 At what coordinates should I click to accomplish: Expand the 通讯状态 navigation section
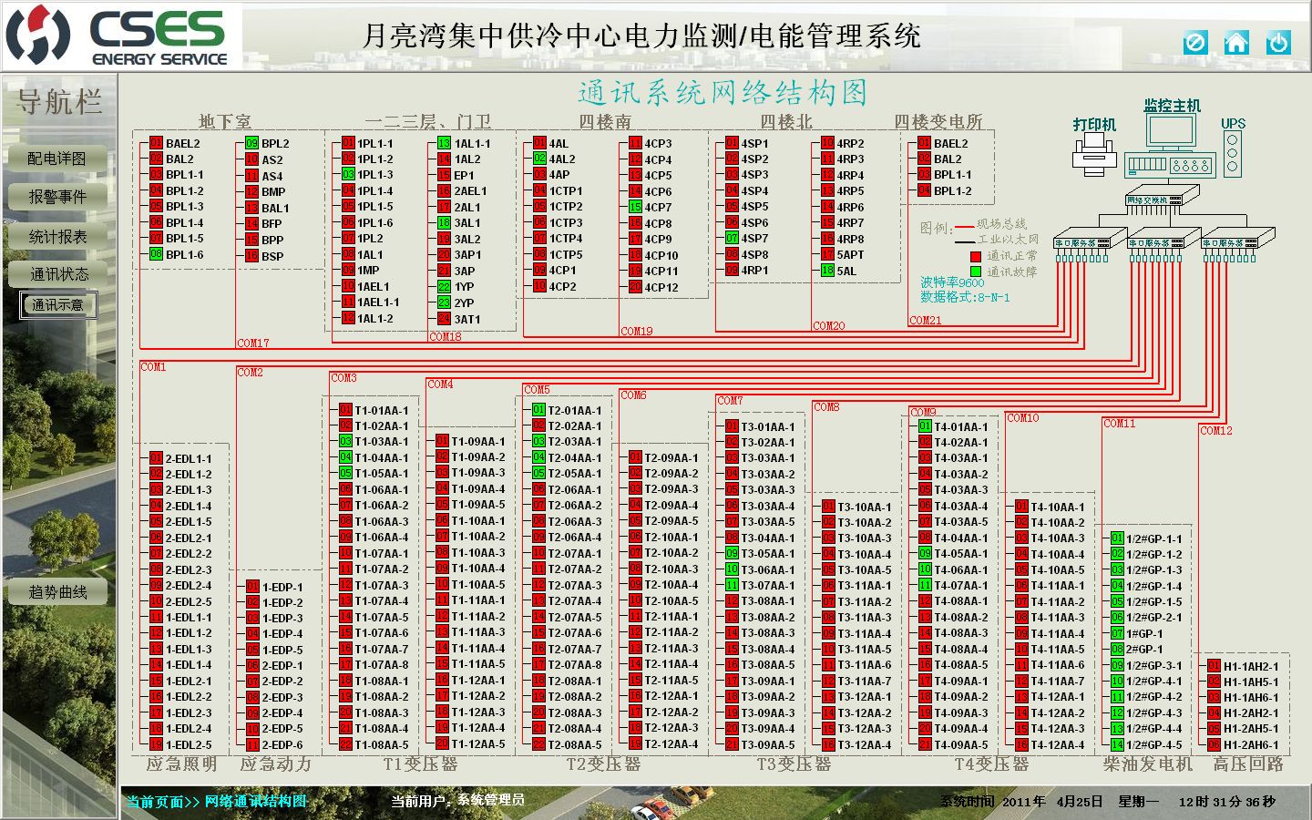point(57,274)
